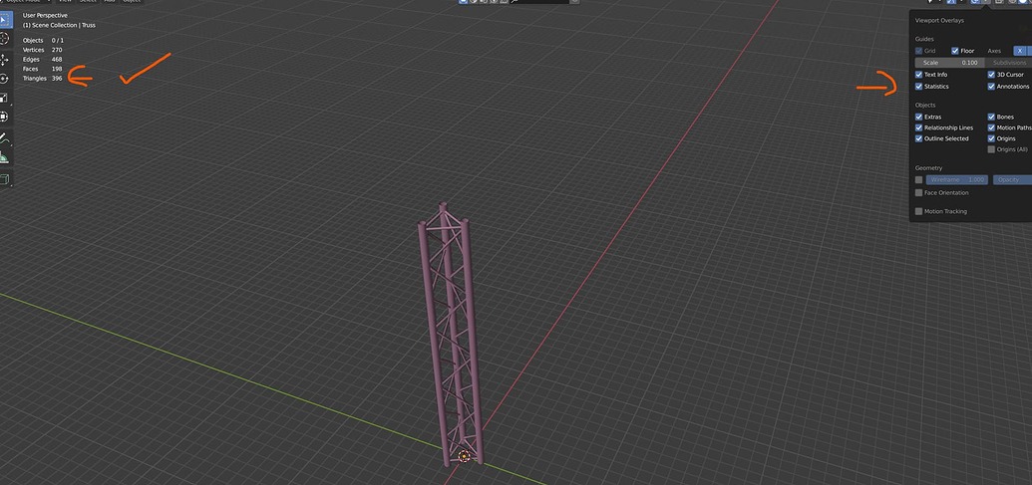Enable the Grid overlay checkbox
1032x485 pixels.
pyautogui.click(x=918, y=51)
